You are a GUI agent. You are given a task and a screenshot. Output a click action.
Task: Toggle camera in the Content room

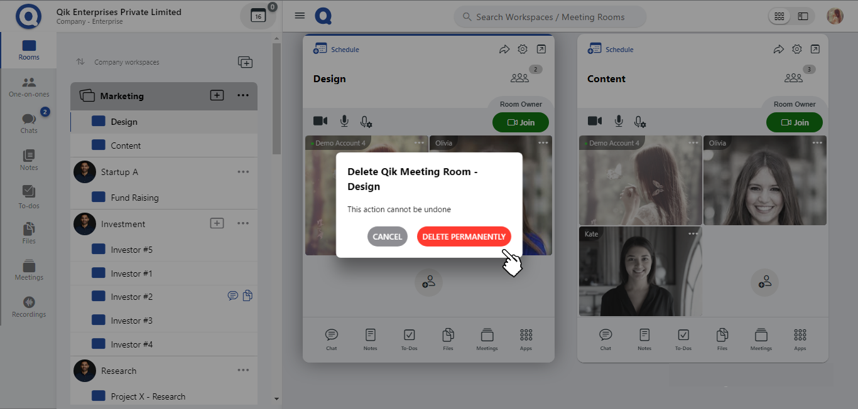point(594,121)
